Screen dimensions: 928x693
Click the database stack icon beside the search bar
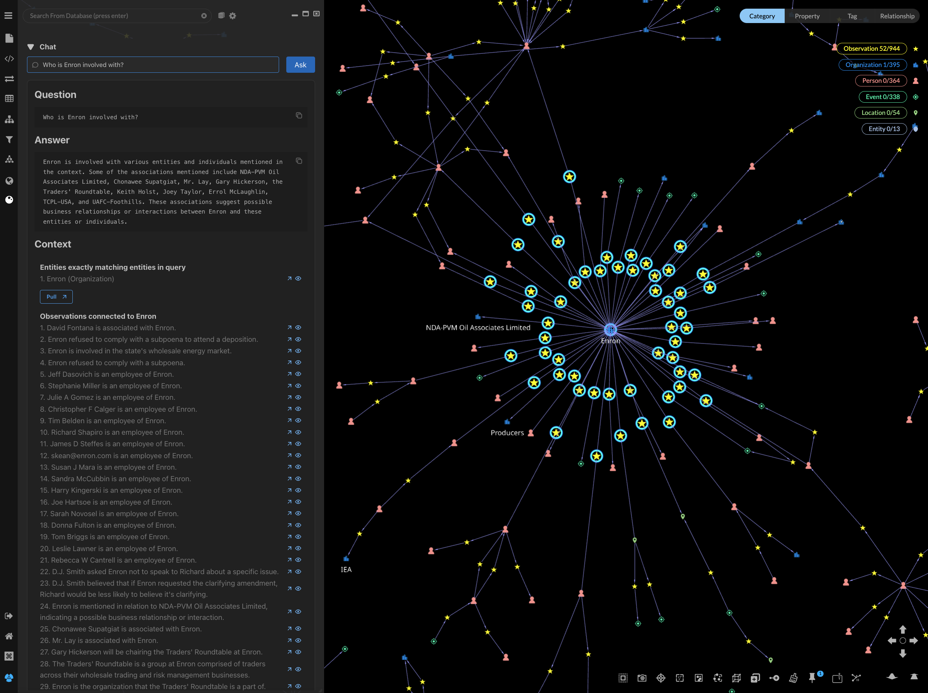tap(221, 15)
